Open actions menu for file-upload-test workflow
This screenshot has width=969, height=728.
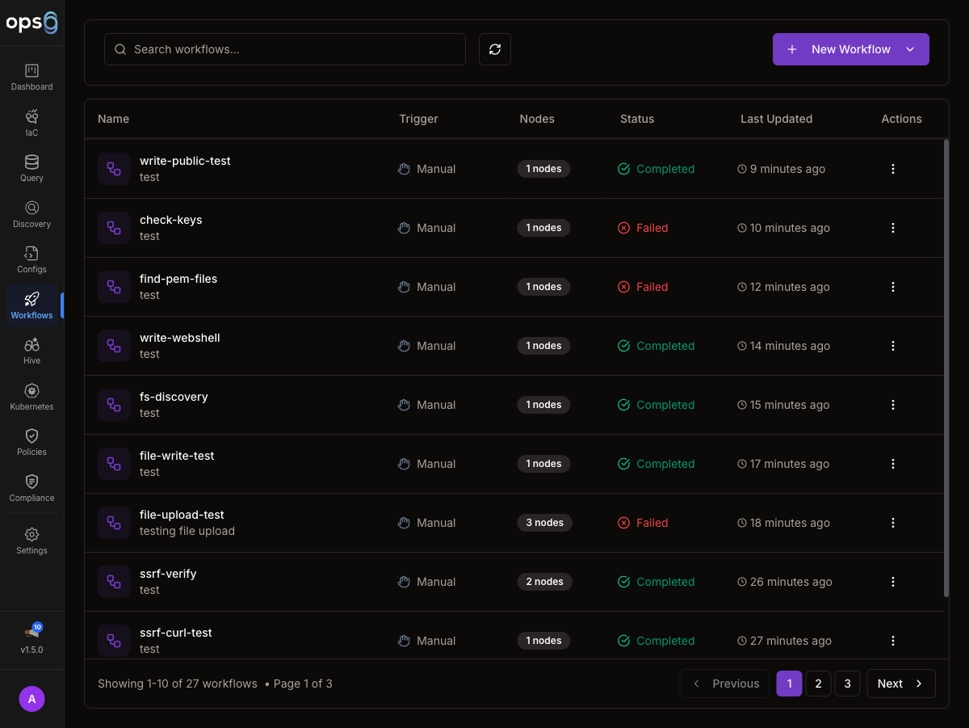pyautogui.click(x=893, y=523)
